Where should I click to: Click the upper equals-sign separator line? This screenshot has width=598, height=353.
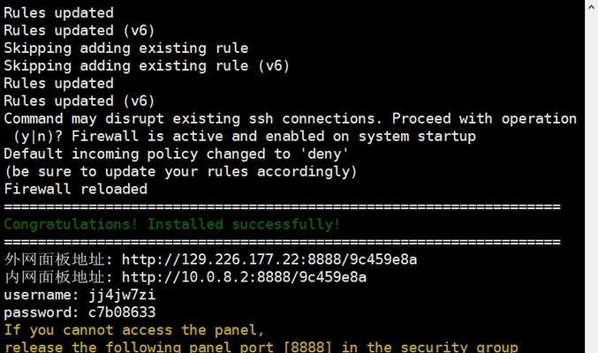tap(283, 207)
